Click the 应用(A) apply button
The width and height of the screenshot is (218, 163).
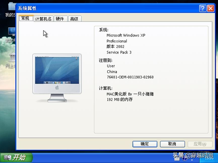point(200,144)
